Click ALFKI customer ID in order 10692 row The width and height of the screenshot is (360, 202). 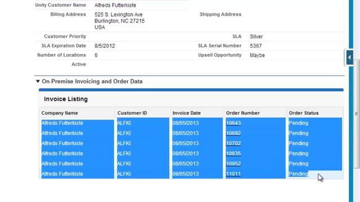(x=124, y=133)
